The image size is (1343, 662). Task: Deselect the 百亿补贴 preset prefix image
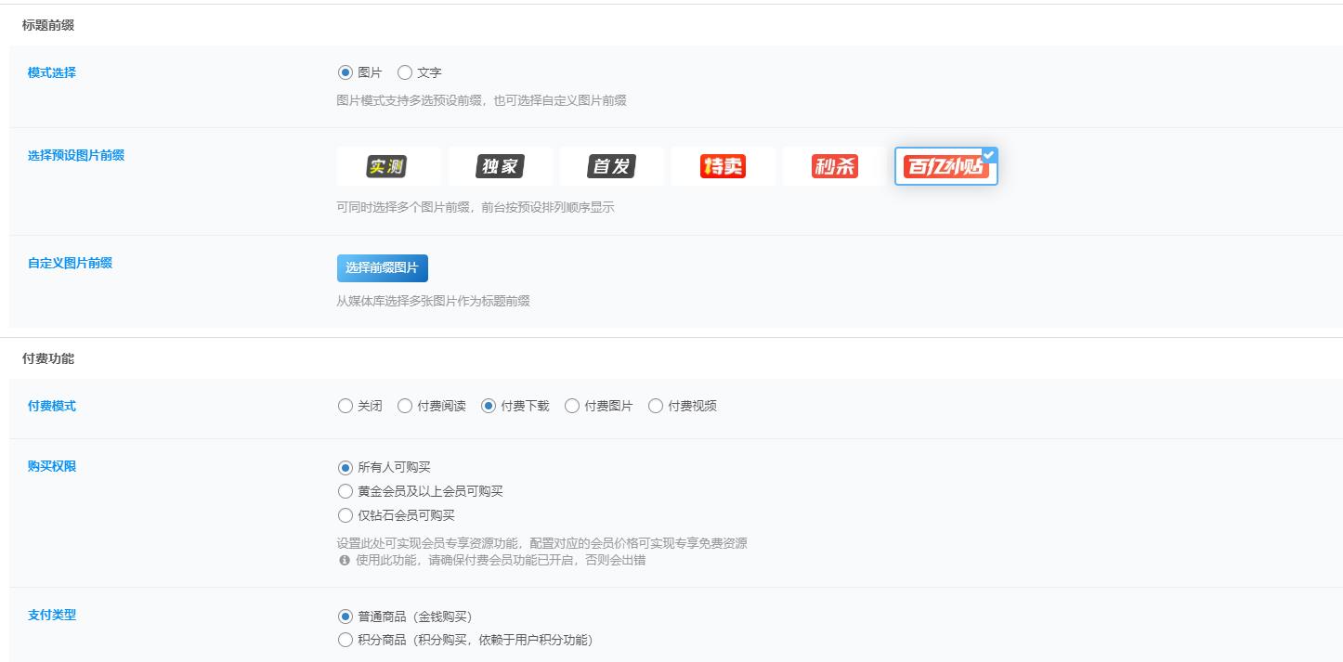click(945, 166)
